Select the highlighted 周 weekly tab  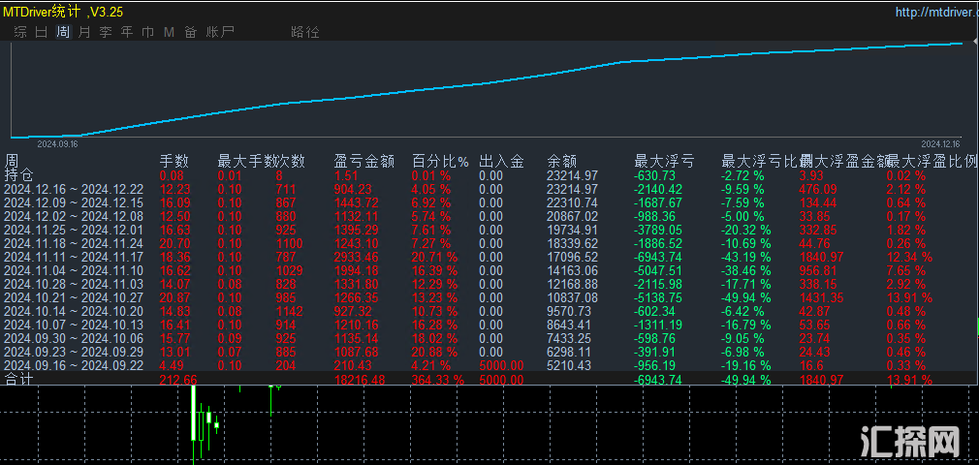tap(63, 32)
